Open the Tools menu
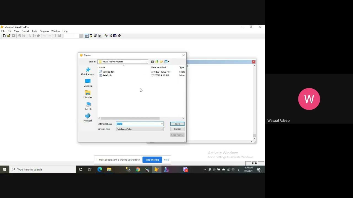Viewport: 353px width, 198px height. coord(34,31)
